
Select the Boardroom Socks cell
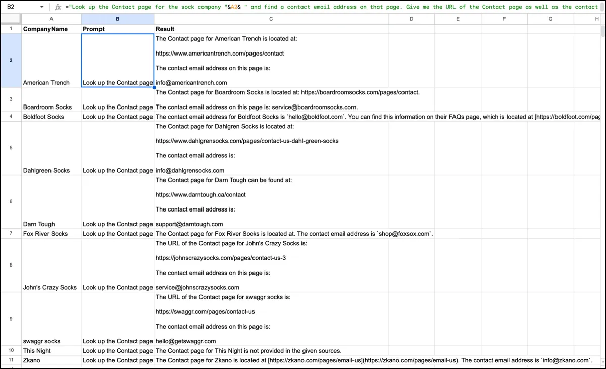[x=52, y=99]
